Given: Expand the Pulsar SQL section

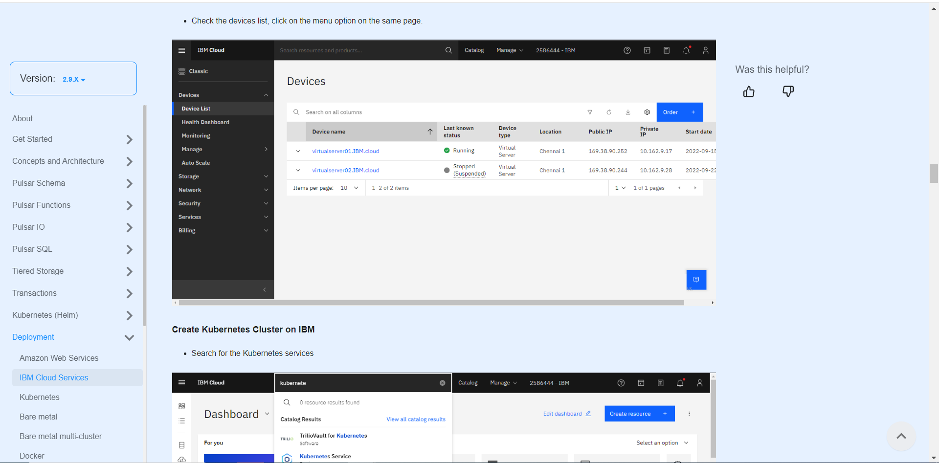Looking at the screenshot, I should pos(129,249).
